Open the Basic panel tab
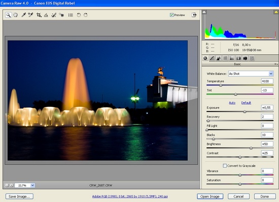 pos(205,58)
